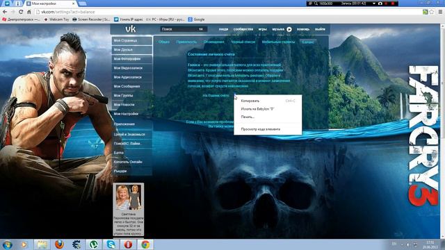
Task: Choose 'Просмотр кода элемента' context entry
Action: (268, 129)
